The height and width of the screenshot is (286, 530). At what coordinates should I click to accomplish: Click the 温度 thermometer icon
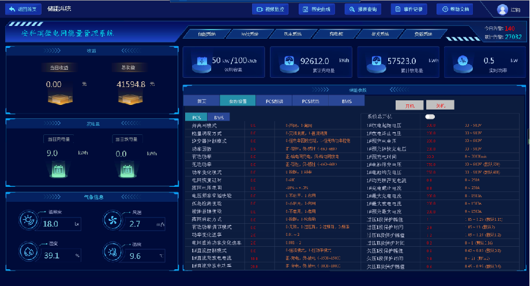pos(112,252)
